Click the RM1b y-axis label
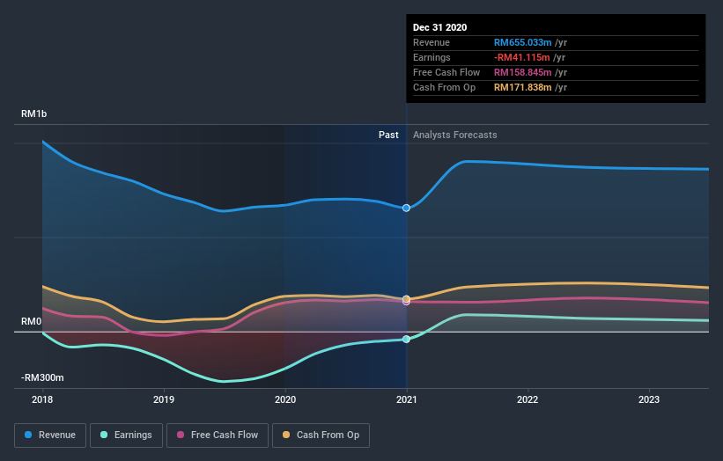Screen dimensions: 723x461 click(x=33, y=113)
